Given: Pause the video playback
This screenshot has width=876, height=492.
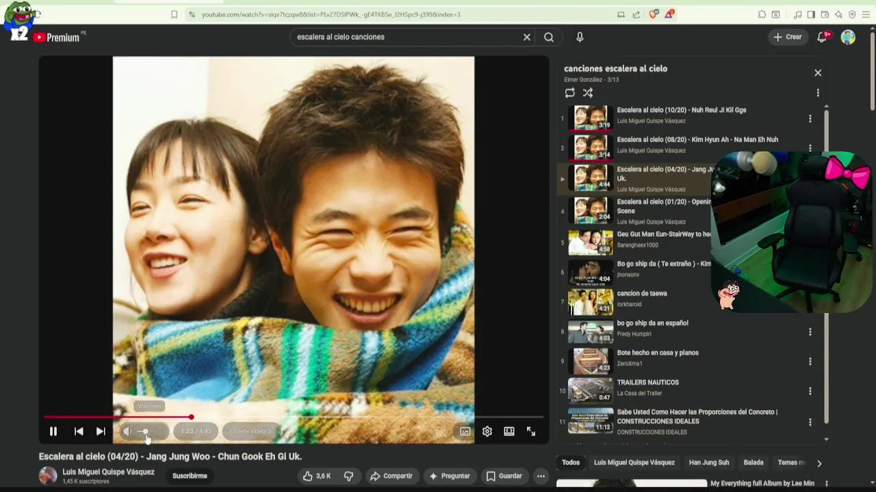Looking at the screenshot, I should [x=53, y=431].
